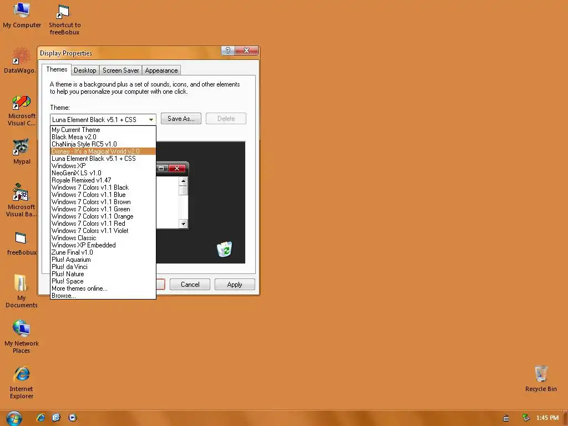Select the Mypal raccoon browser icon
This screenshot has height=426, width=568.
pyautogui.click(x=22, y=152)
